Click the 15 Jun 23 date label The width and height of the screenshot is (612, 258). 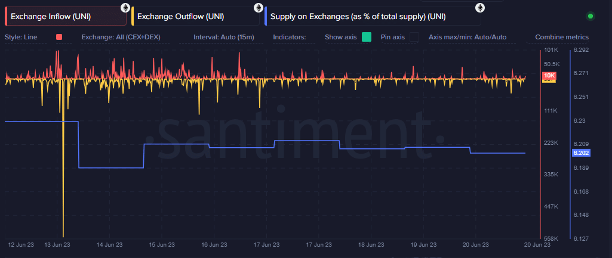click(x=162, y=245)
